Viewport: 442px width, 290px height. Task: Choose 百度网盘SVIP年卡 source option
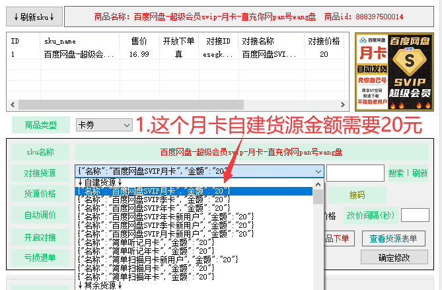point(194,208)
